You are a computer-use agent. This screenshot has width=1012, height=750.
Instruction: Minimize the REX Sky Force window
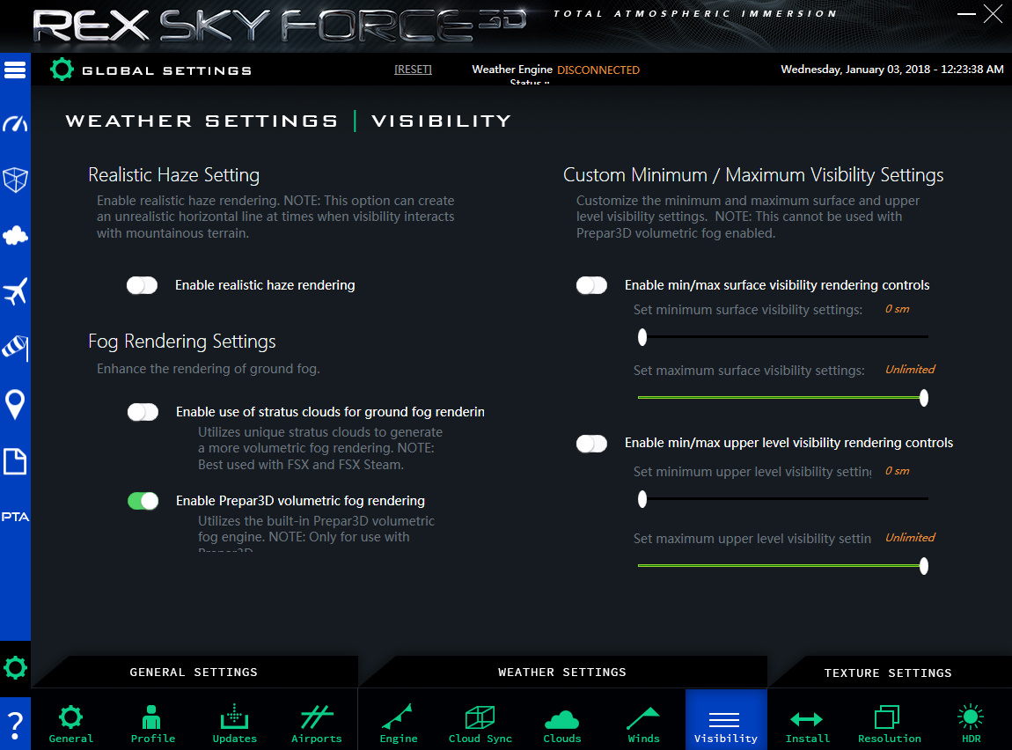coord(966,13)
